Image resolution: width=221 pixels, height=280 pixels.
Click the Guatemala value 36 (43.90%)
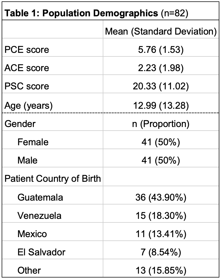point(161,198)
